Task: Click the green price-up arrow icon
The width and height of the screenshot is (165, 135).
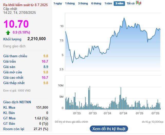Action: tap(8, 32)
